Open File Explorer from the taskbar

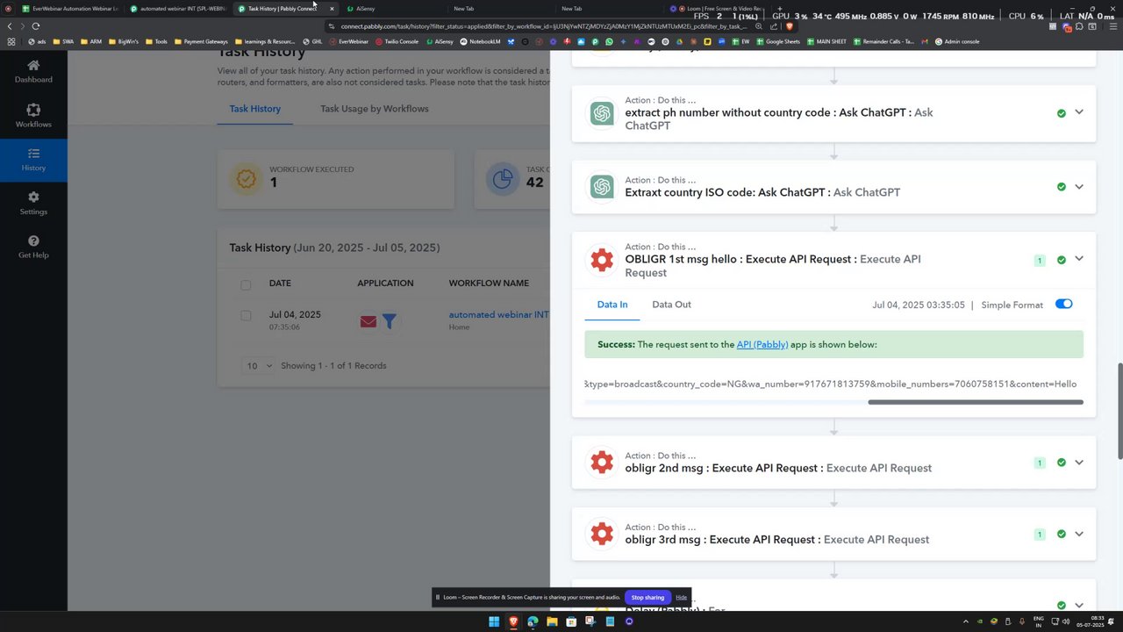tap(552, 621)
